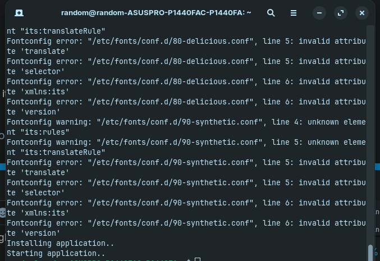The height and width of the screenshot is (261, 380).
Task: Minimize the terminal window
Action: [319, 13]
